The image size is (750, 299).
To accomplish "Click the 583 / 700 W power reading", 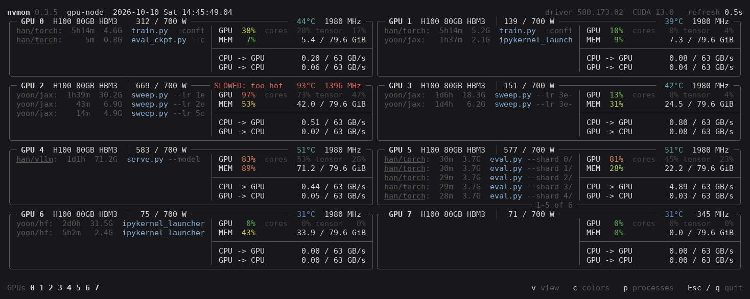I will tap(161, 150).
